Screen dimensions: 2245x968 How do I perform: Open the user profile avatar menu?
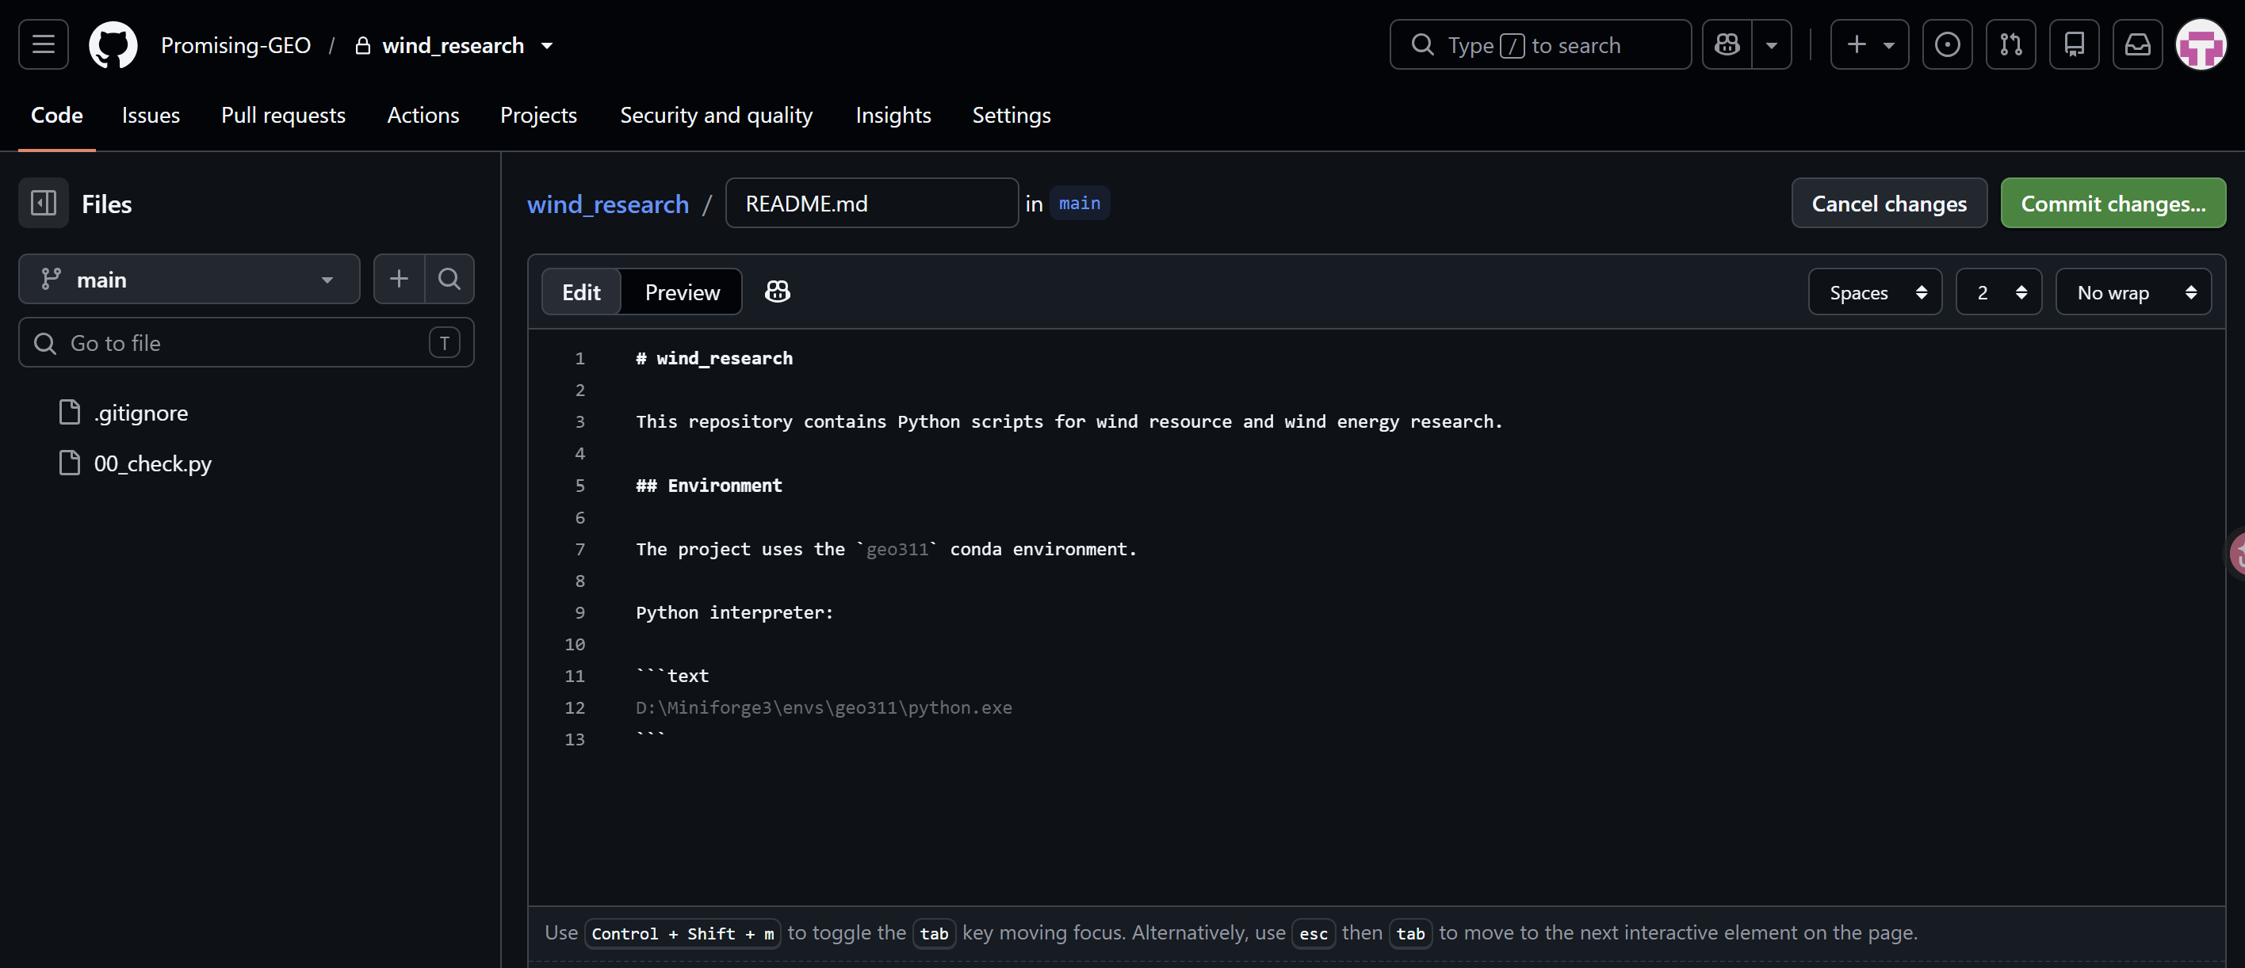[2201, 44]
